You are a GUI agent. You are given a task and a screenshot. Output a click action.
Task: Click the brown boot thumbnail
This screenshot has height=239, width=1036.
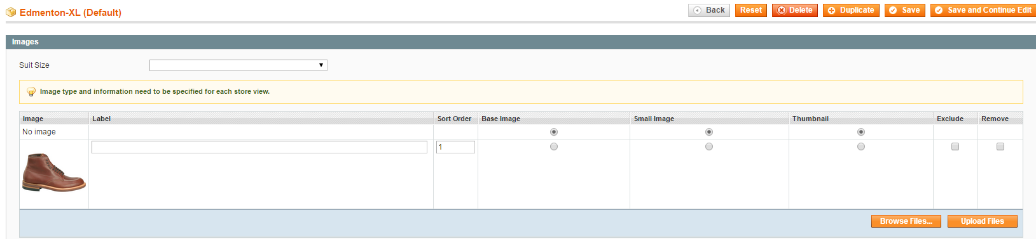coord(54,172)
